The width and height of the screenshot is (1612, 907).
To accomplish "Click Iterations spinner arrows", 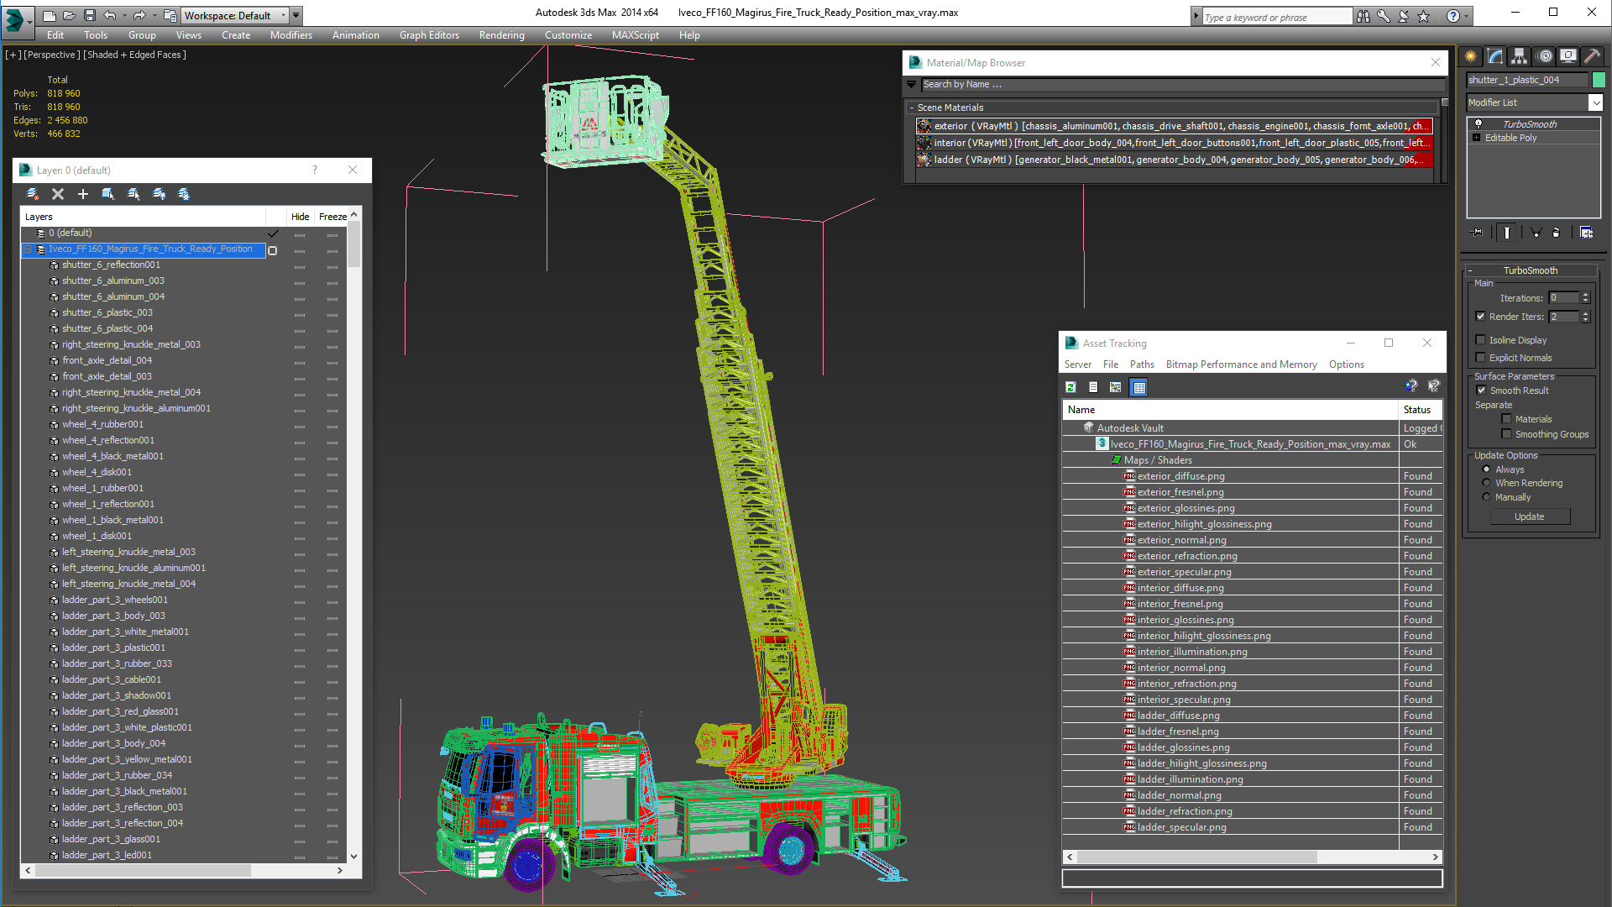I will (1586, 297).
